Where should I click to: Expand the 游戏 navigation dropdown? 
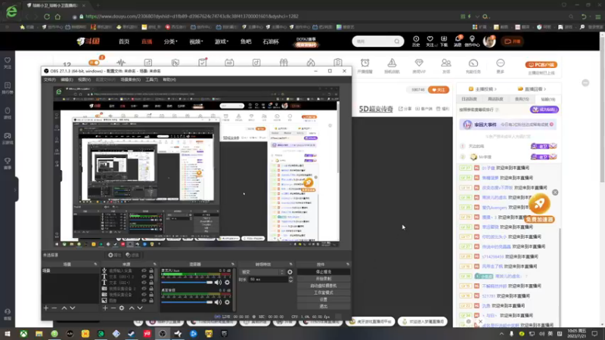coord(222,42)
